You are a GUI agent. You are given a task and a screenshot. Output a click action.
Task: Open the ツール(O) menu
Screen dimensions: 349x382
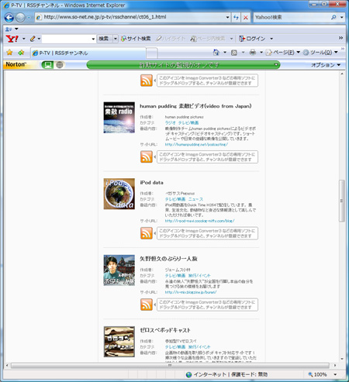pyautogui.click(x=320, y=53)
